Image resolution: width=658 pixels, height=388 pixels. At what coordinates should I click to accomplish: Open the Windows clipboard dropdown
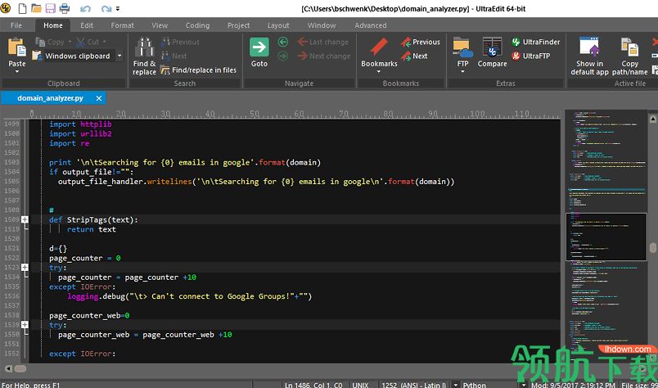click(119, 56)
